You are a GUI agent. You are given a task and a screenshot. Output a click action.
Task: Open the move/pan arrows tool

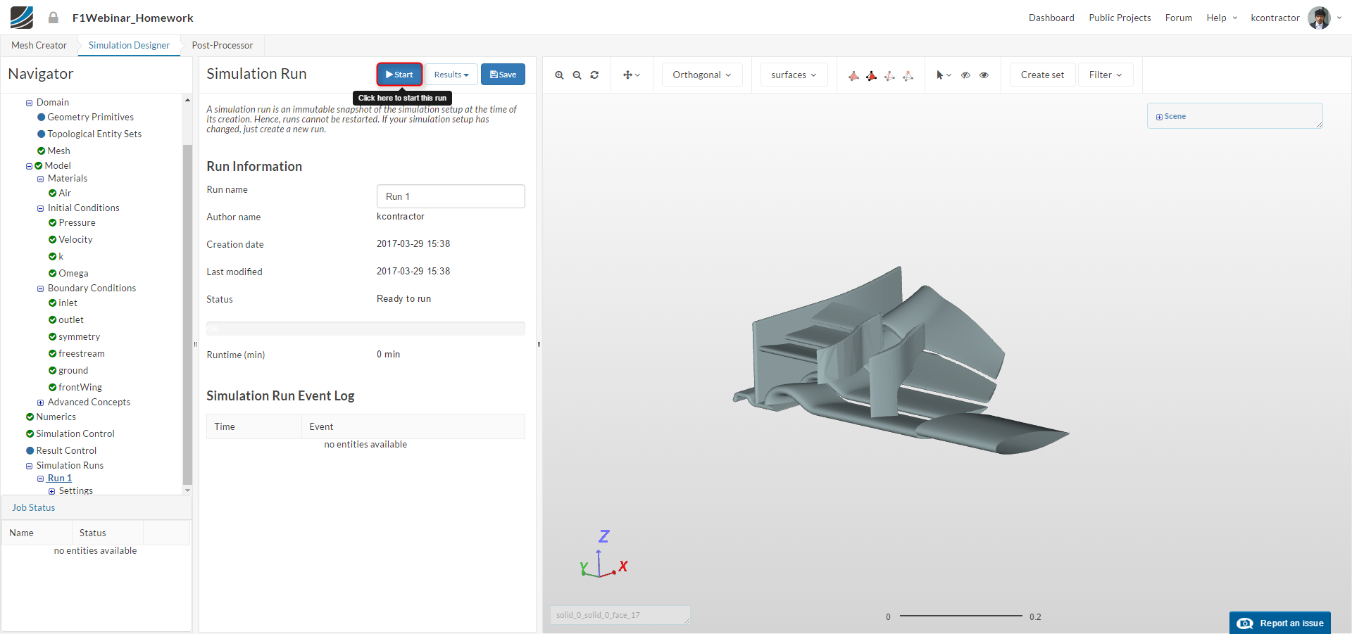pyautogui.click(x=631, y=75)
